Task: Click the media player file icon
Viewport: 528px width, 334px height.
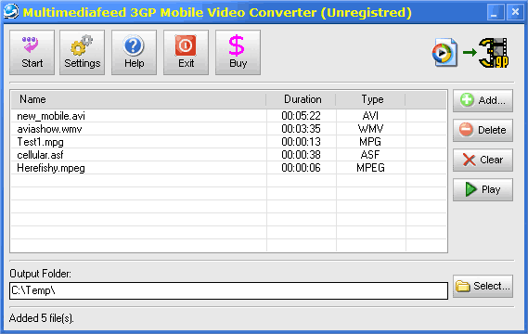Action: tap(444, 52)
